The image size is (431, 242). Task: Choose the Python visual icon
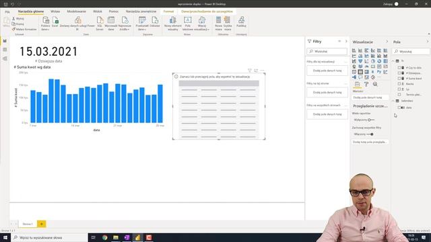click(379, 72)
